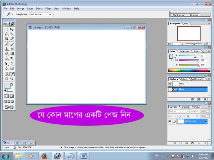The width and height of the screenshot is (214, 160).
Task: Select the Eyedropper tool in toolbox
Action: [12, 74]
